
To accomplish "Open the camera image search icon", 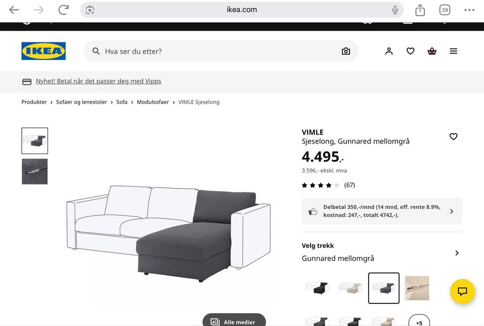I will coord(346,51).
